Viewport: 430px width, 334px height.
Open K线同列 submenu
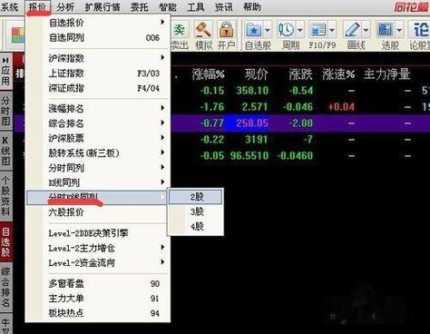tap(97, 182)
